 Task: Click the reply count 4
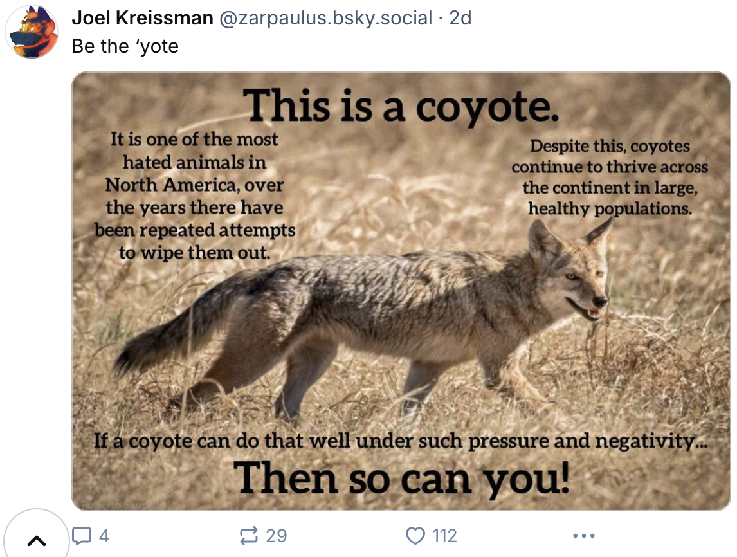105,535
